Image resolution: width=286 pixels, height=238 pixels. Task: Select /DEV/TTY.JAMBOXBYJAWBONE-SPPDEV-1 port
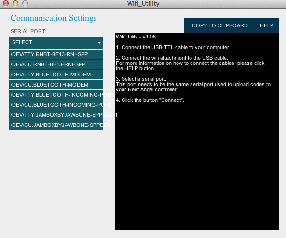(55, 115)
